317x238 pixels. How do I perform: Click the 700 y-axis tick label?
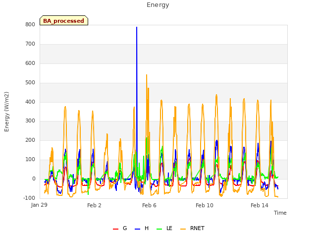pyautogui.click(x=30, y=44)
